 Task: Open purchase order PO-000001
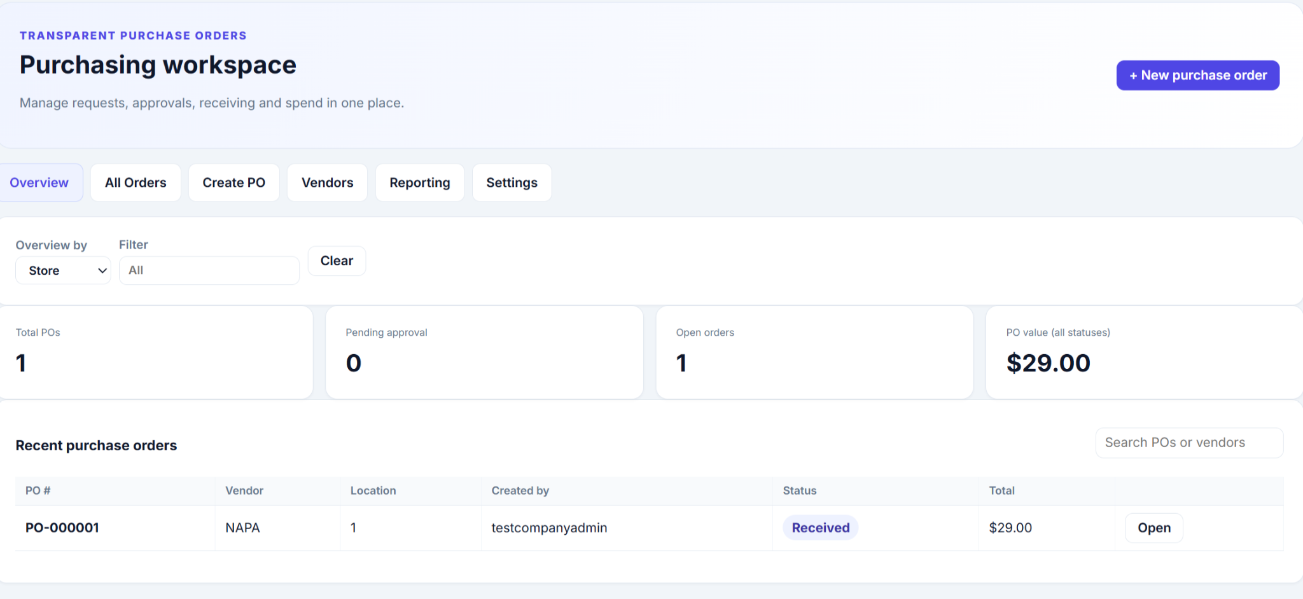coord(1154,528)
